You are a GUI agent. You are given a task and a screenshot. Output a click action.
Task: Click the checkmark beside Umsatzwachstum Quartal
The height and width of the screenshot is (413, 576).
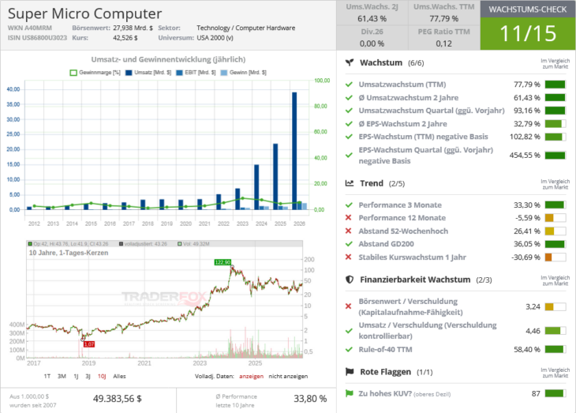[349, 111]
